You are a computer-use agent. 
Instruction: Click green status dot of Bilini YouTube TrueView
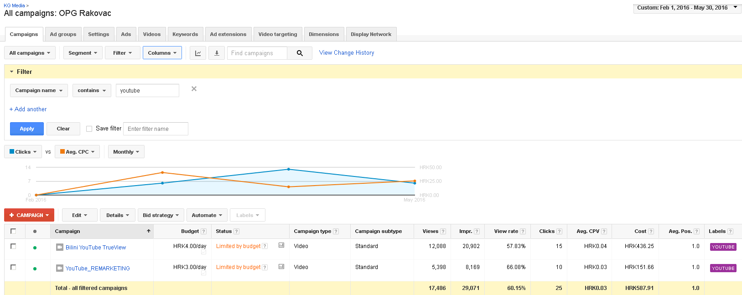(35, 248)
